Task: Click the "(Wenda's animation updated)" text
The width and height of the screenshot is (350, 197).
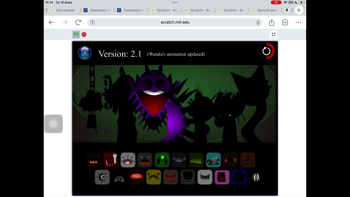Action: point(176,54)
